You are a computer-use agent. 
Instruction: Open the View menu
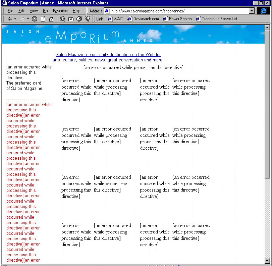click(x=34, y=11)
